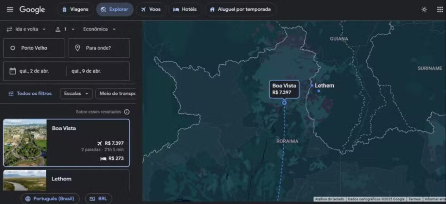The width and height of the screenshot is (446, 204).
Task: Open the 'Escalas' stops filter
Action: pos(76,94)
